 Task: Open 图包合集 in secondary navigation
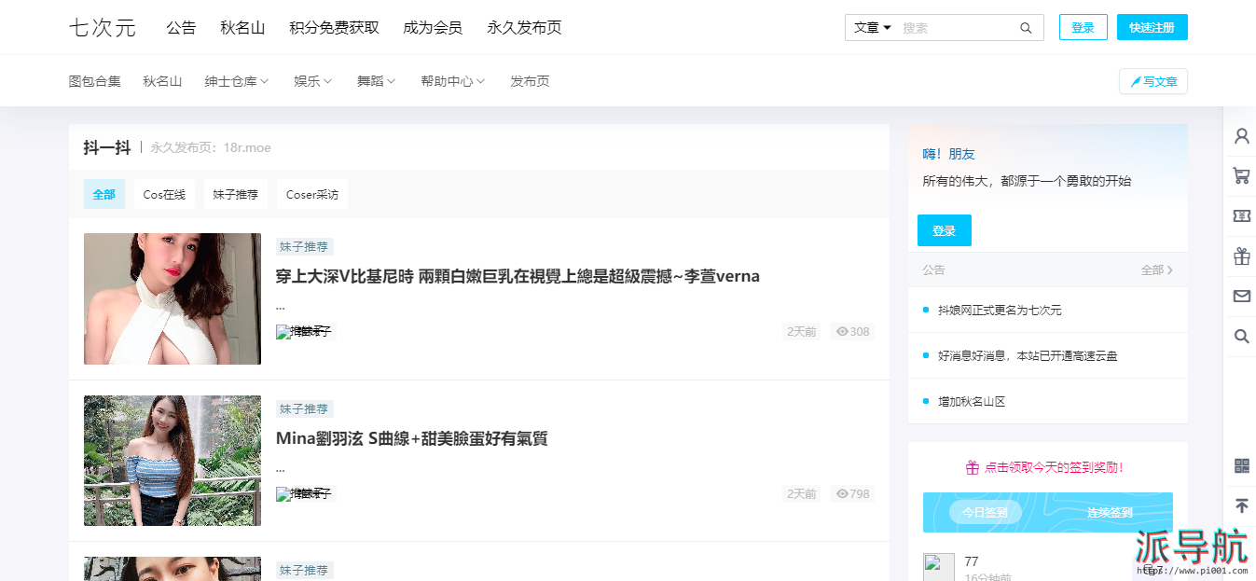95,81
